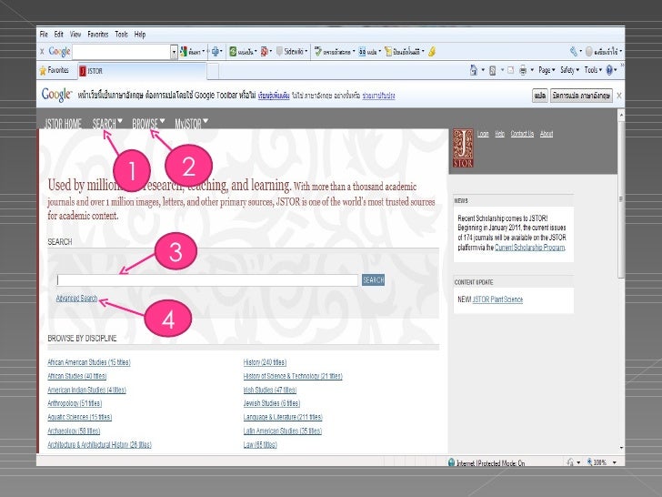Open the SEARCH dropdown in JSTOR navigation
The image size is (662, 497).
(107, 124)
